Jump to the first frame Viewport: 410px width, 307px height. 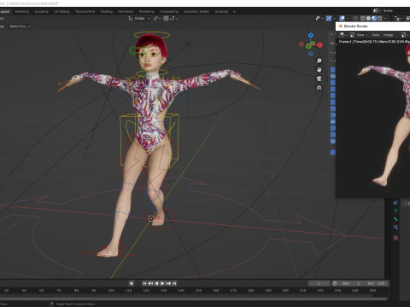click(x=144, y=283)
